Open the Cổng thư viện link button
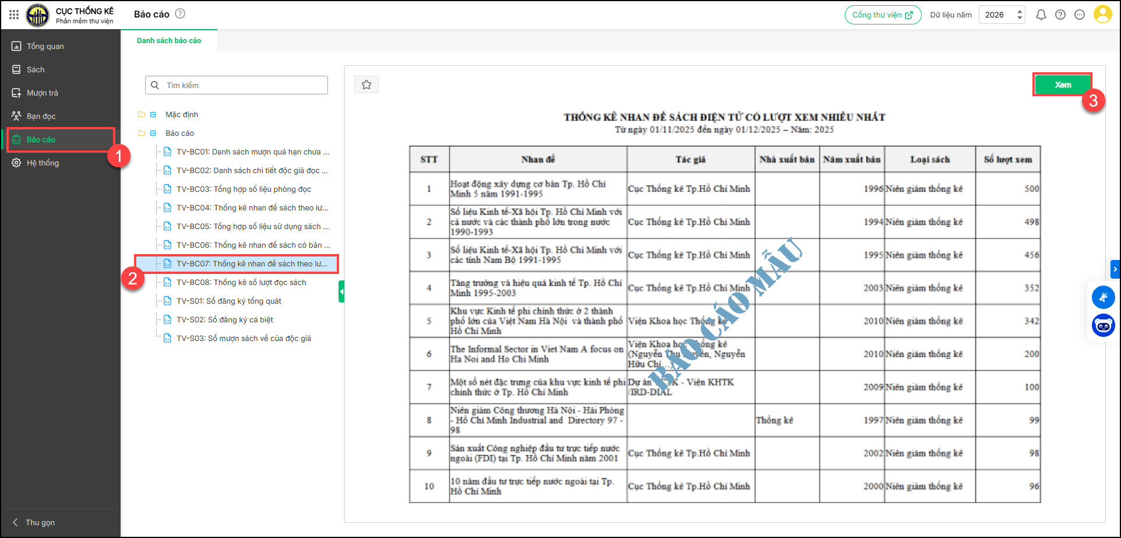 tap(883, 15)
